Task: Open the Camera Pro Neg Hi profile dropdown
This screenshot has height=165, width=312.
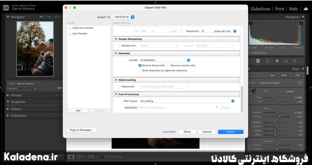Action: click(x=271, y=83)
